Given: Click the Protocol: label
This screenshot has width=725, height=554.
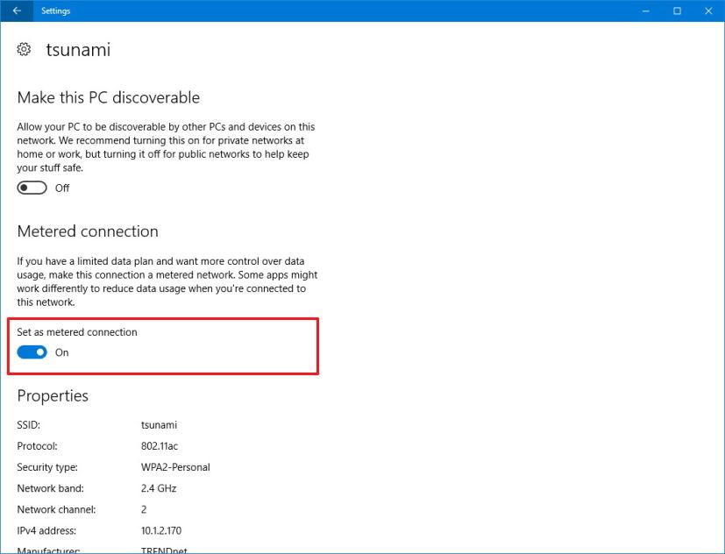Looking at the screenshot, I should click(38, 446).
